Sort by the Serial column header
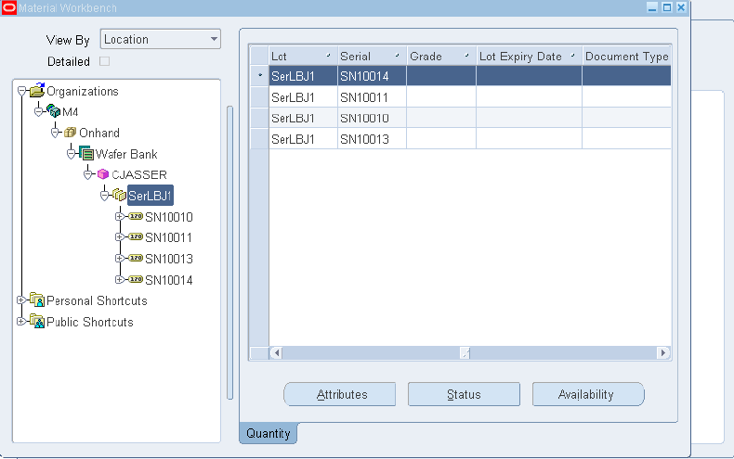The height and width of the screenshot is (459, 734). [372, 56]
